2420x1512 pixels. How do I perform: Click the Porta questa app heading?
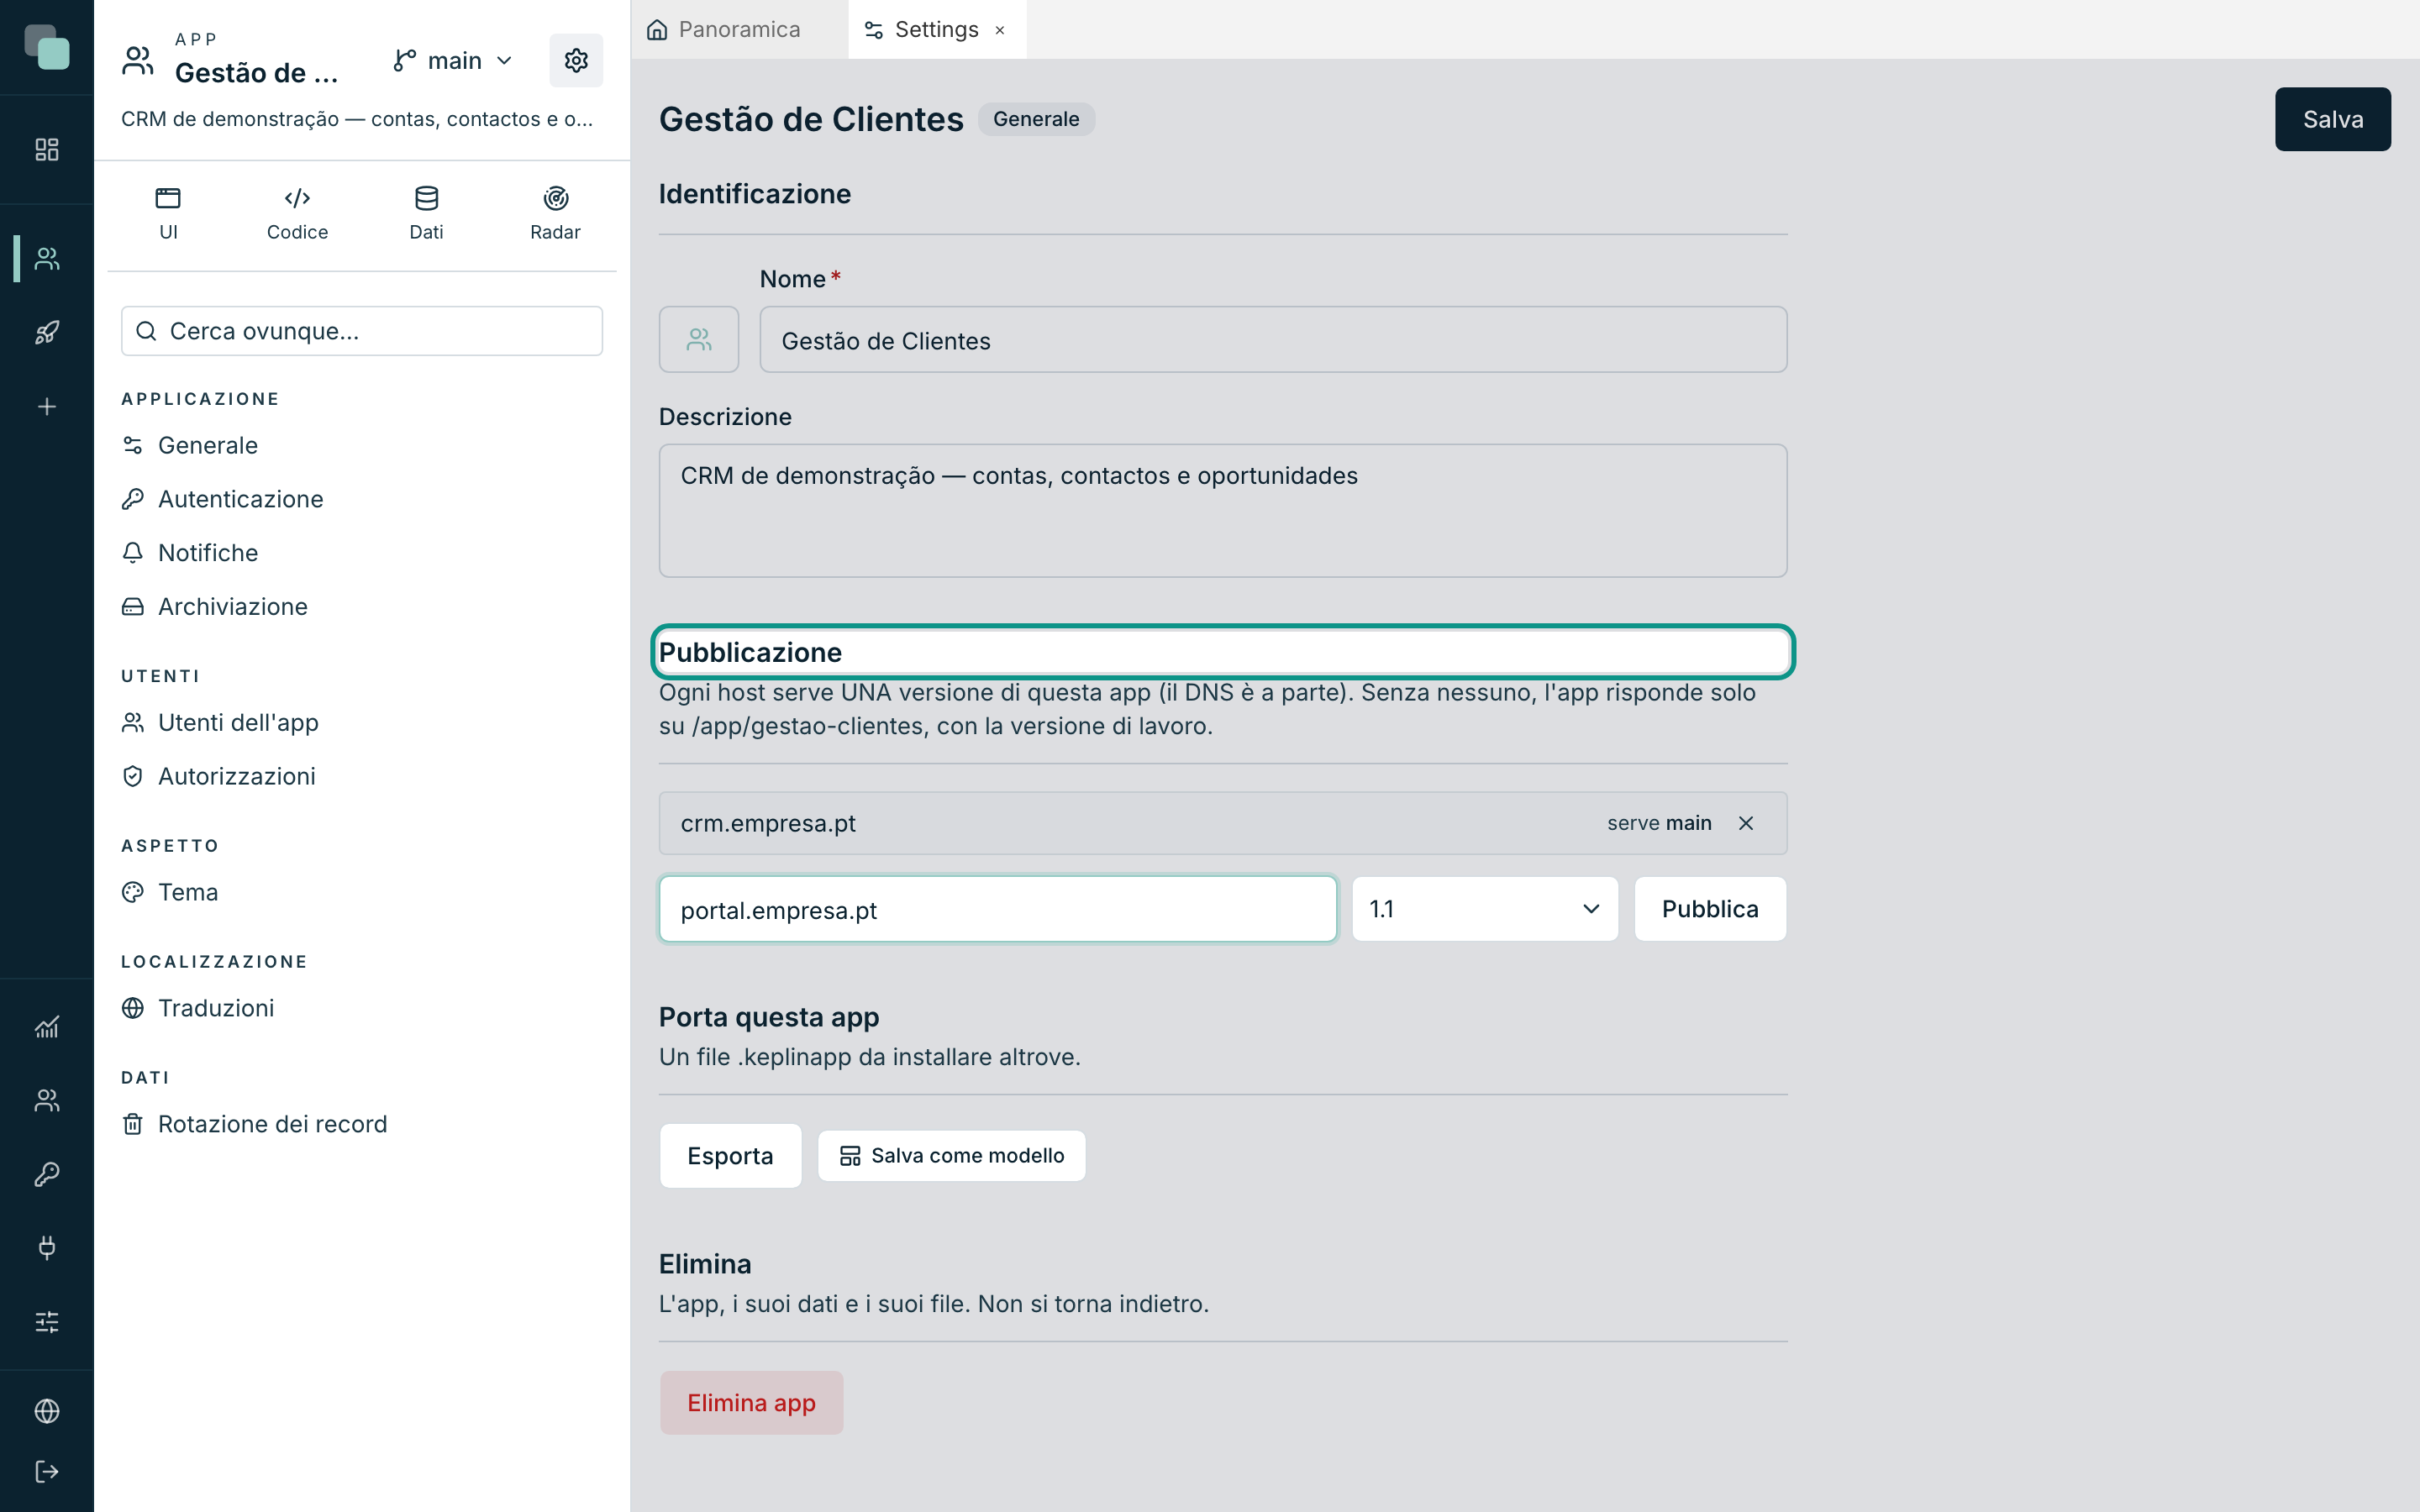(x=769, y=1017)
